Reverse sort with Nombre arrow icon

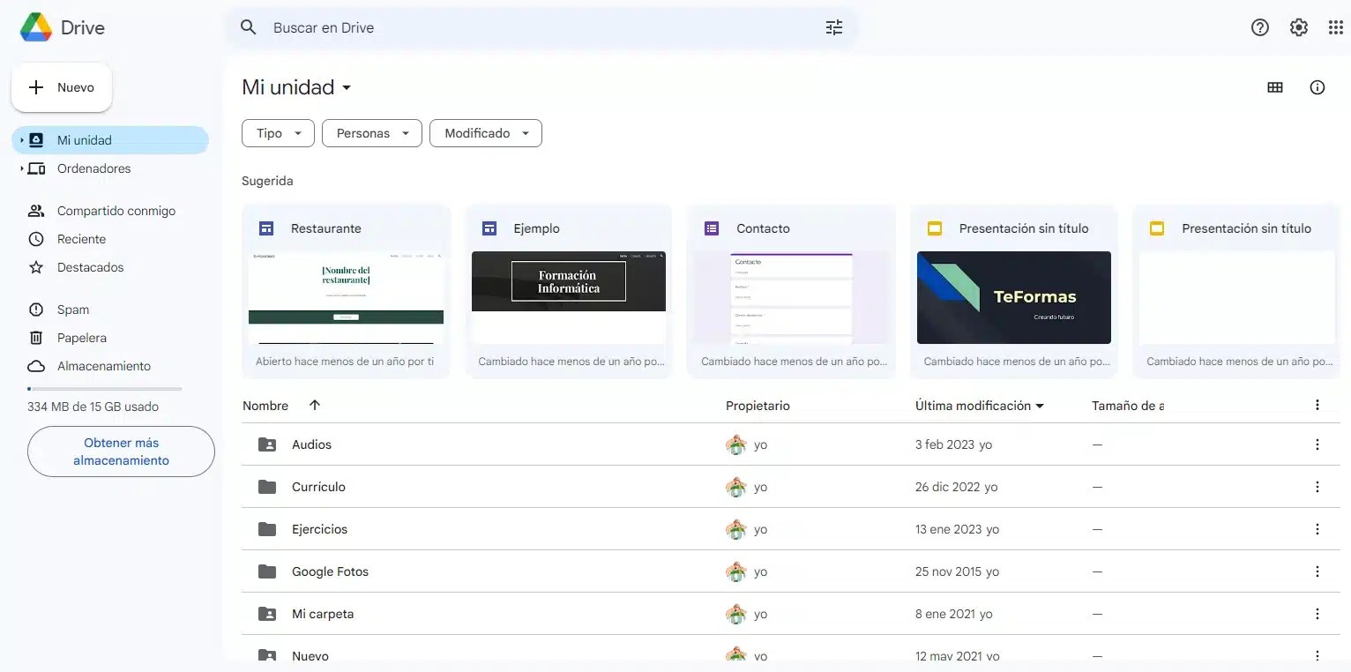coord(315,405)
